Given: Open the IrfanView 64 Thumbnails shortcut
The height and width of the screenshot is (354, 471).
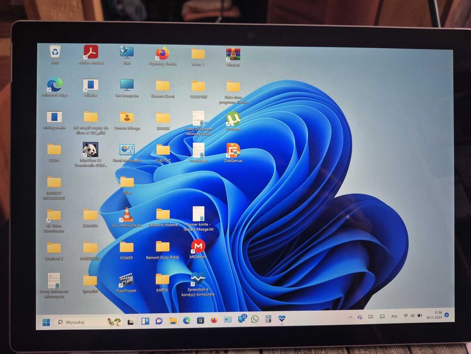Looking at the screenshot, I should pyautogui.click(x=90, y=155).
